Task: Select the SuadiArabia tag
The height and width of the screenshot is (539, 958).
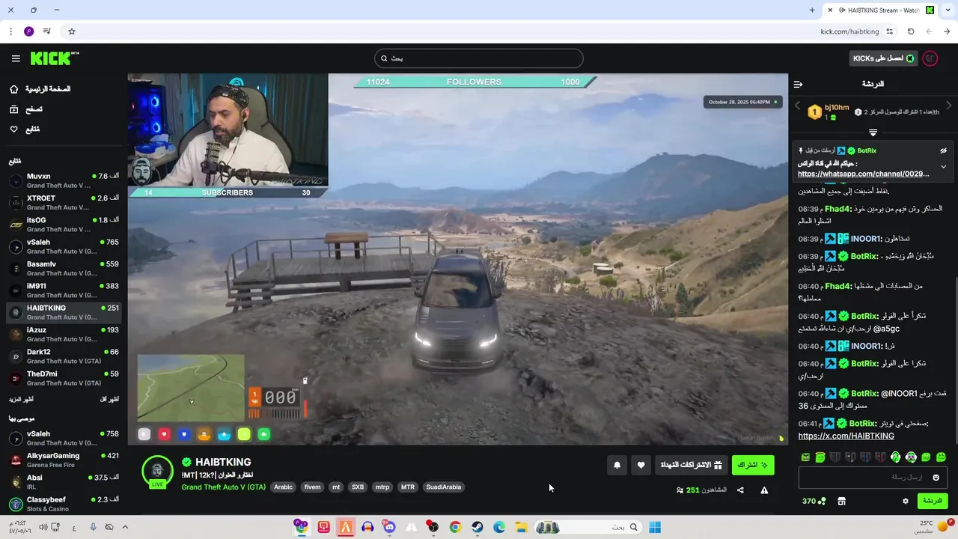Action: 443,487
